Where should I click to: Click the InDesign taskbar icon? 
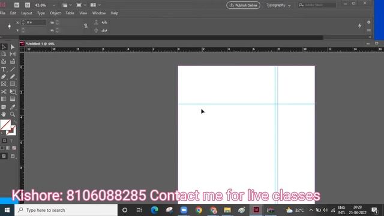click(256, 210)
